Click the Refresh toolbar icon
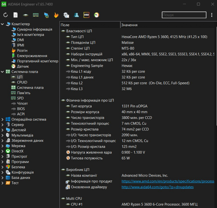 (x=5, y=15)
